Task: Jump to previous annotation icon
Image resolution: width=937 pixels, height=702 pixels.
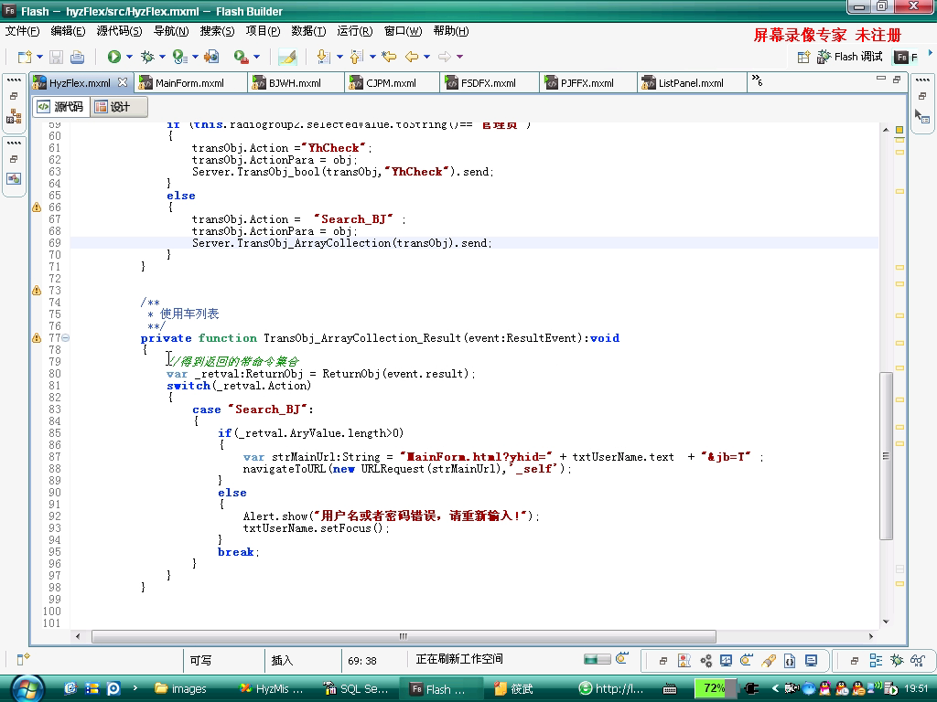Action: click(356, 57)
